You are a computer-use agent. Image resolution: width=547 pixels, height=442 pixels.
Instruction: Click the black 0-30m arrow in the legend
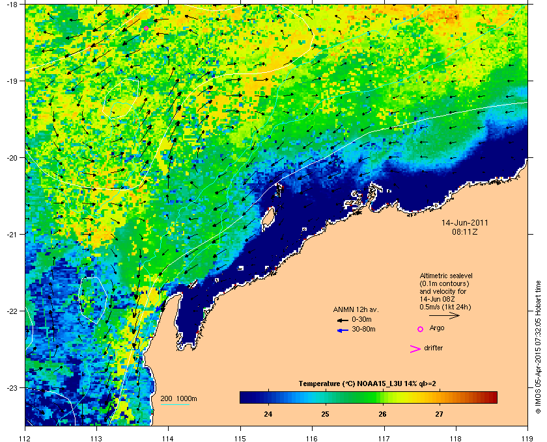point(343,320)
